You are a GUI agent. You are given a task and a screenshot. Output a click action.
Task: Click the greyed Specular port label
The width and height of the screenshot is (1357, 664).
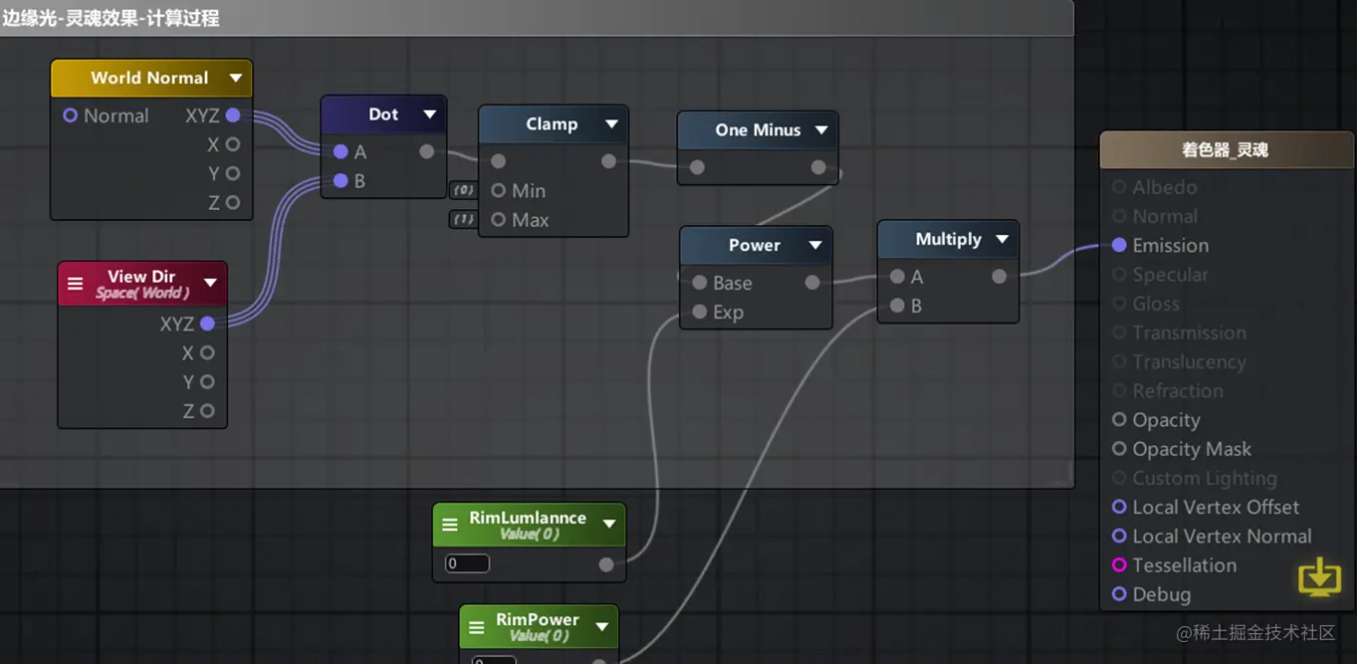pyautogui.click(x=1170, y=274)
